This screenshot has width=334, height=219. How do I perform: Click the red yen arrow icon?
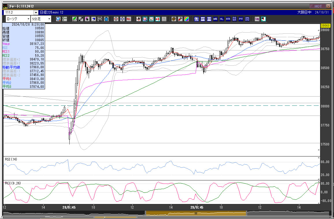pos(158,19)
